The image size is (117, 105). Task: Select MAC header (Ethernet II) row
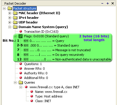[39, 13]
